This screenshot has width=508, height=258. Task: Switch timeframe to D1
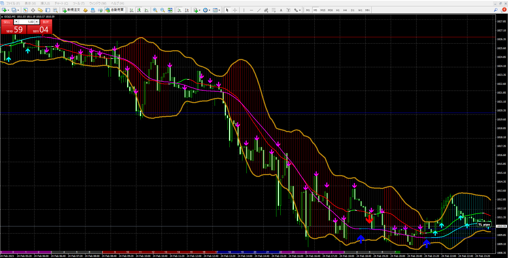(x=353, y=10)
